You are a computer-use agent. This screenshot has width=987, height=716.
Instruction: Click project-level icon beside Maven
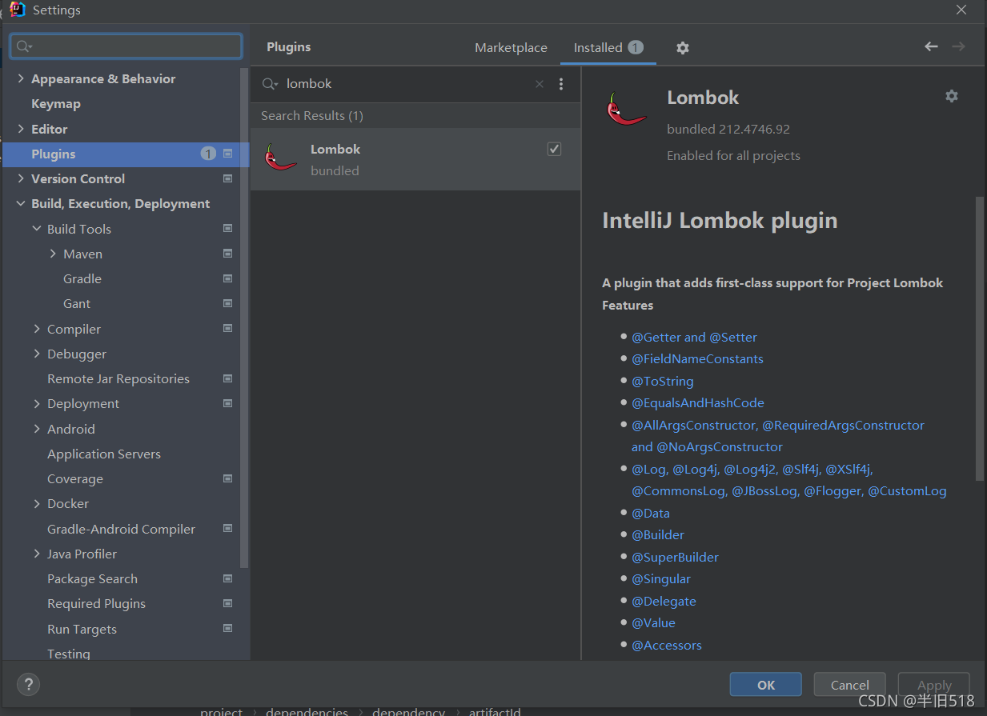pyautogui.click(x=227, y=254)
